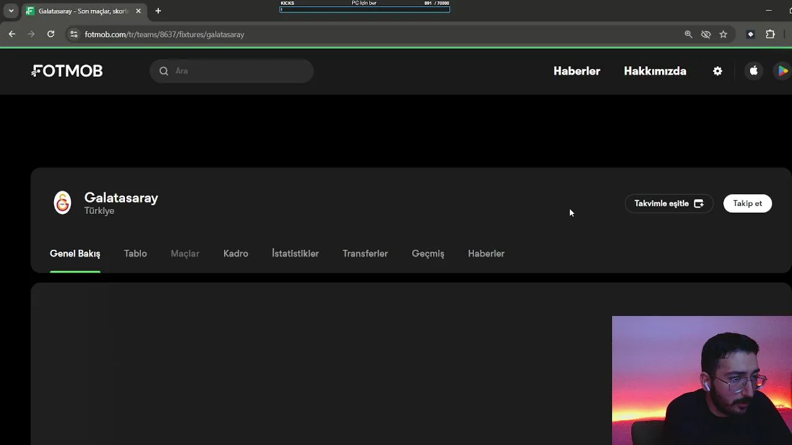Reload the page with refresh icon

(x=51, y=35)
